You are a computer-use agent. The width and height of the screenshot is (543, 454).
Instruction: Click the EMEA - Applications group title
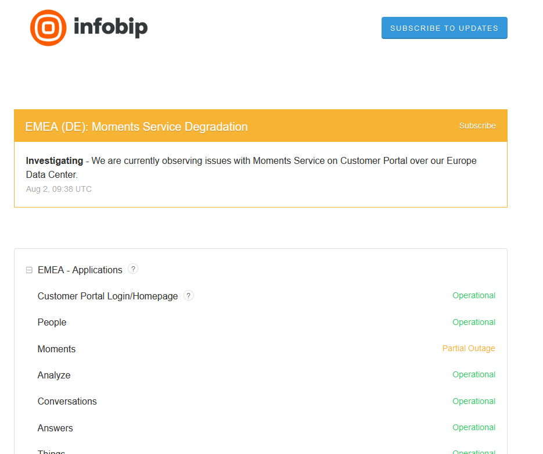80,270
